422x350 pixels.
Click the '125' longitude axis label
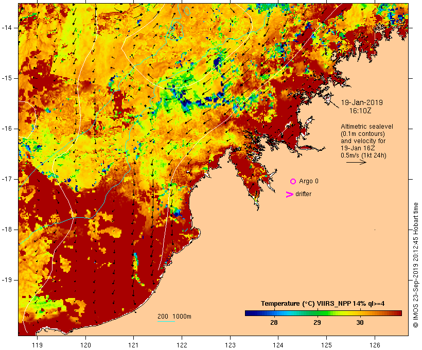327,345
